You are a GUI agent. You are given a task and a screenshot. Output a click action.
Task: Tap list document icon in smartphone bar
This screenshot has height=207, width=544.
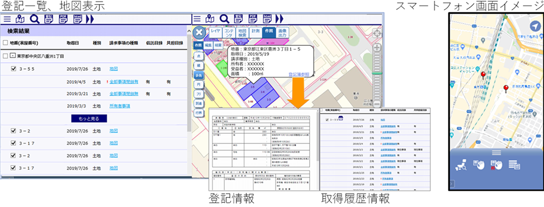[514, 164]
